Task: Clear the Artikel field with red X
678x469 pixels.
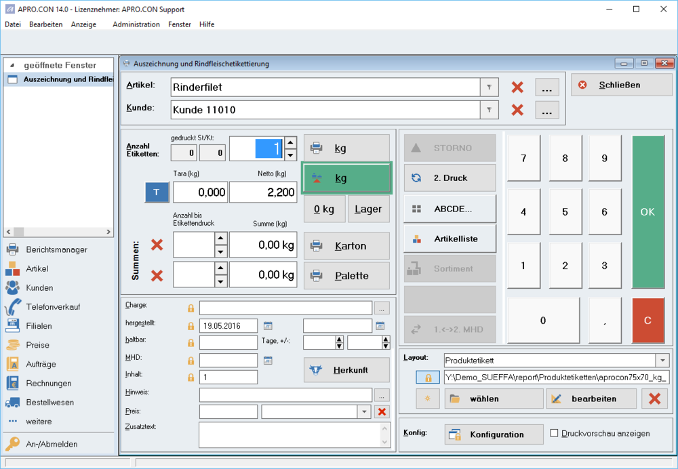Action: pos(517,87)
